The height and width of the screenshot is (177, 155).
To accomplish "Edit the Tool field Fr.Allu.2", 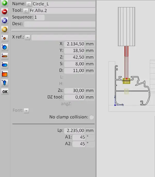I will (x=62, y=11).
